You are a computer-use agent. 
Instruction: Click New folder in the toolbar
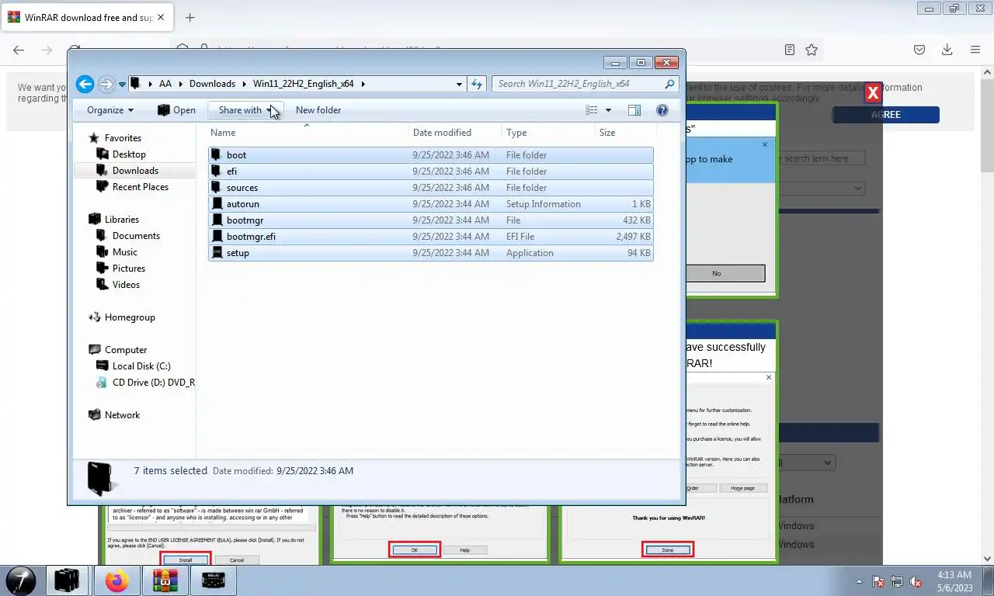pos(318,110)
